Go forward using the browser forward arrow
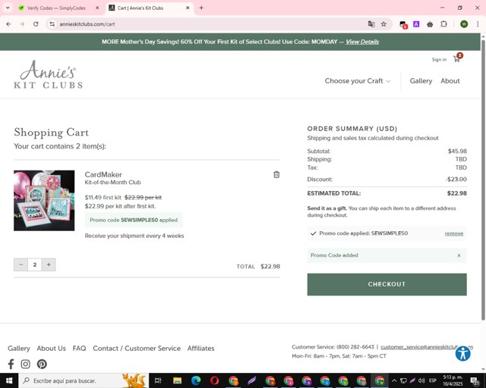This screenshot has height=388, width=486. point(22,23)
